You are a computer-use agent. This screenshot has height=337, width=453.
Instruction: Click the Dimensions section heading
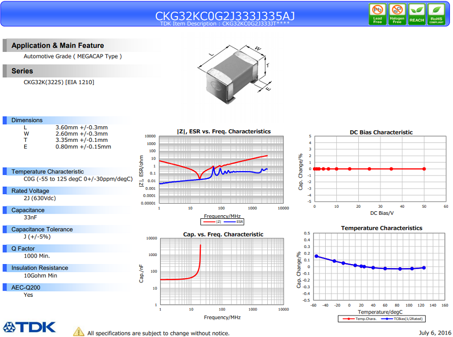[27, 120]
